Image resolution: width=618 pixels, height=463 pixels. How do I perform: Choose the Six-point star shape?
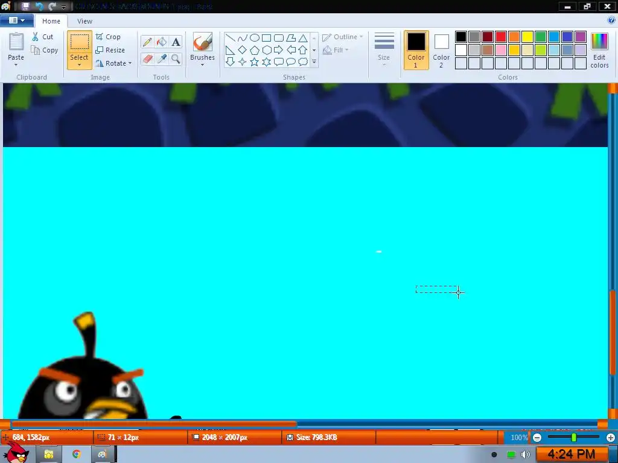(x=267, y=62)
